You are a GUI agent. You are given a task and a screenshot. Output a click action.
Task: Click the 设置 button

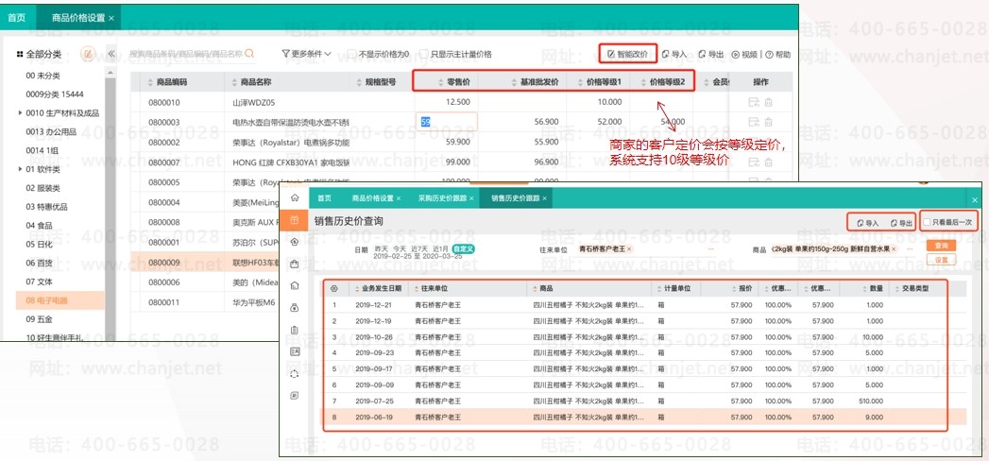[x=941, y=260]
